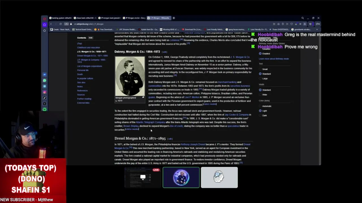Switch to 'JP morgan bank jeewish' tab

[109, 18]
